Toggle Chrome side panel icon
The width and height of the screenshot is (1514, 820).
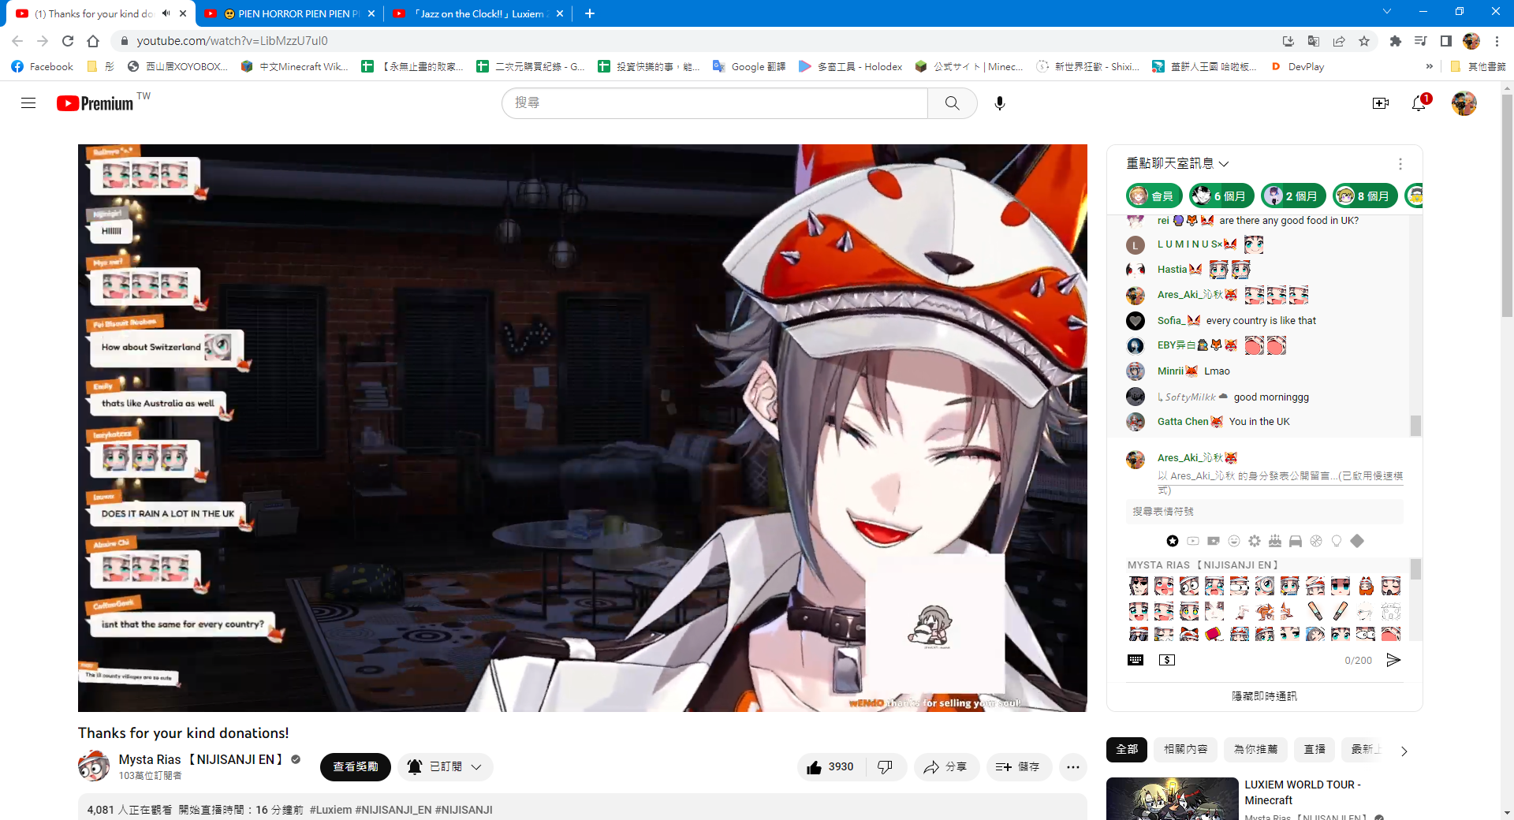(1446, 41)
